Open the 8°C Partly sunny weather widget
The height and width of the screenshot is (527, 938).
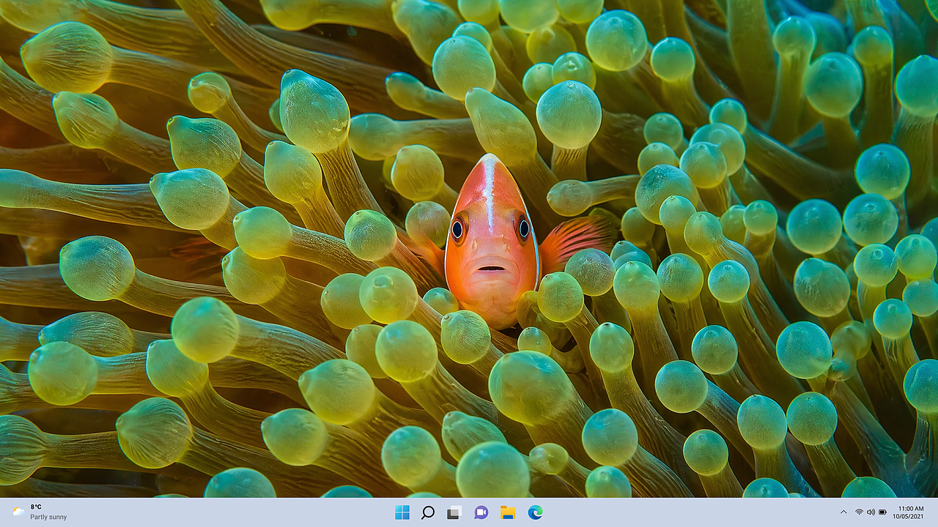coord(40,512)
